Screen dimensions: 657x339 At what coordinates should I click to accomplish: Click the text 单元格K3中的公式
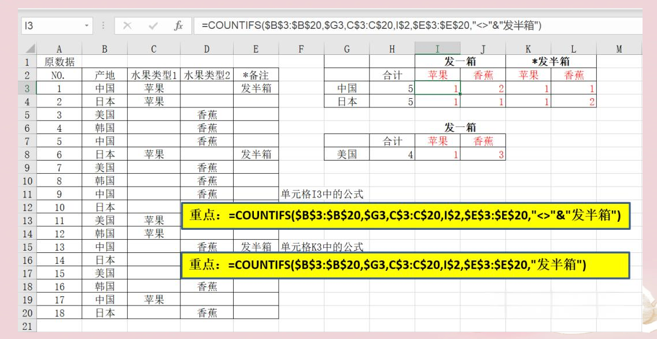(x=322, y=247)
